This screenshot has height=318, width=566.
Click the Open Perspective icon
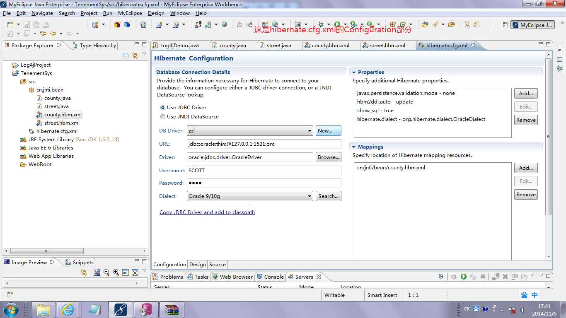[x=506, y=25]
